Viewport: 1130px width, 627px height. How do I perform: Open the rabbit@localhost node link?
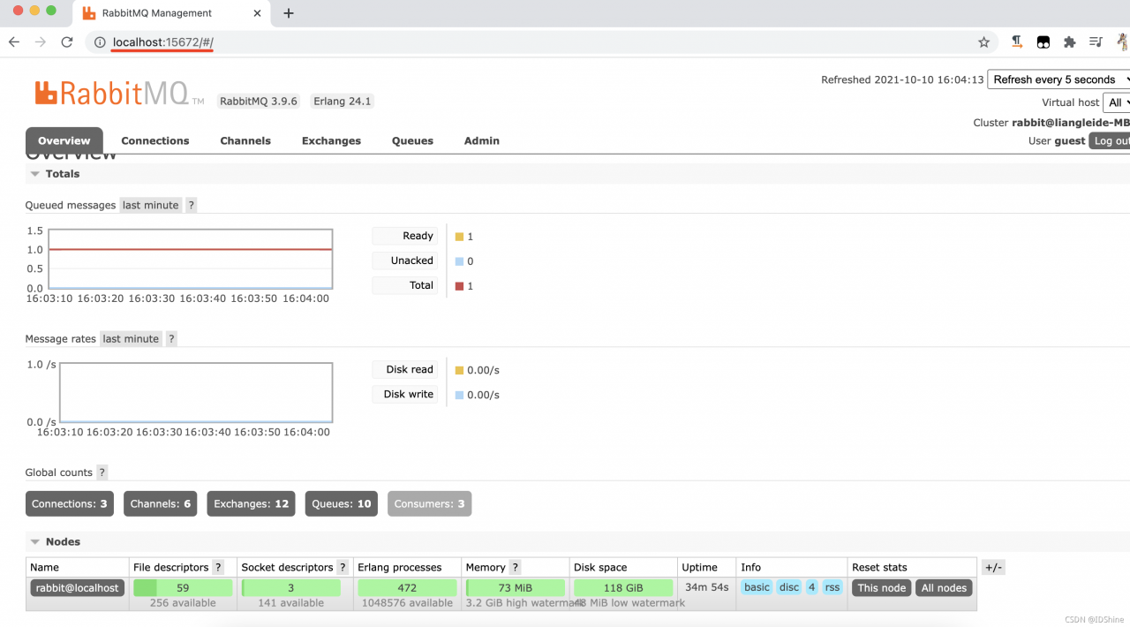tap(77, 588)
